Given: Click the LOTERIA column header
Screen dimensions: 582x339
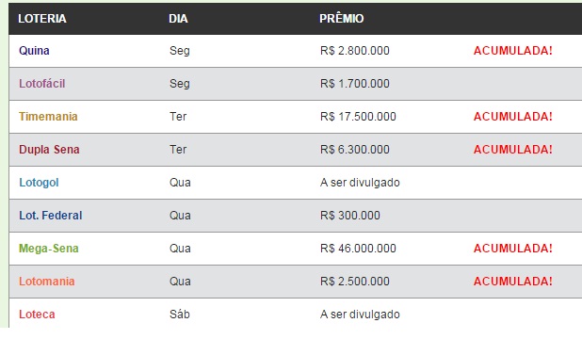Looking at the screenshot, I should (42, 19).
